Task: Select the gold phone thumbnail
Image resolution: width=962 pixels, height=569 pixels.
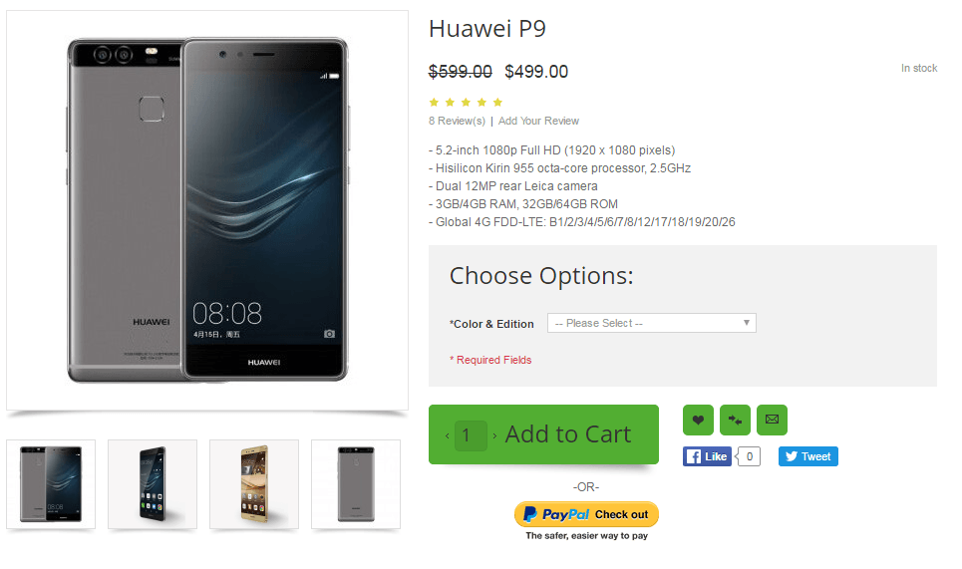Action: pos(254,484)
